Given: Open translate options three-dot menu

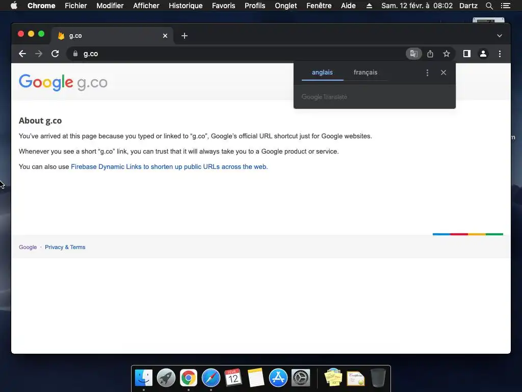Looking at the screenshot, I should coord(428,72).
